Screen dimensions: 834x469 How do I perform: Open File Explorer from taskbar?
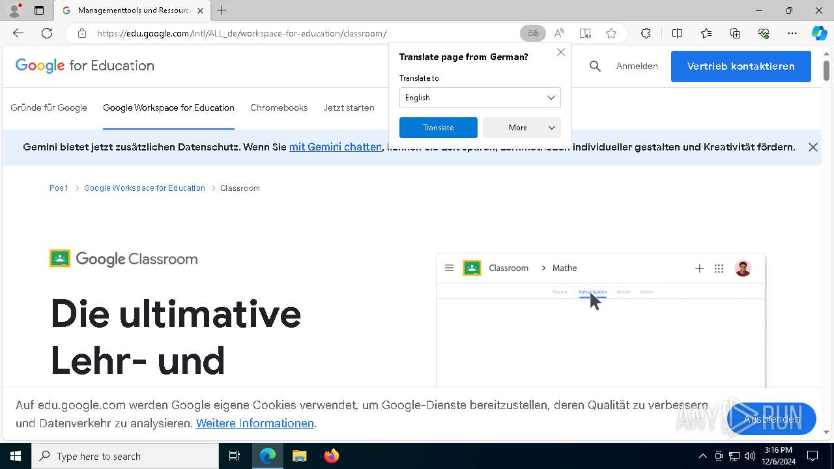click(x=299, y=456)
